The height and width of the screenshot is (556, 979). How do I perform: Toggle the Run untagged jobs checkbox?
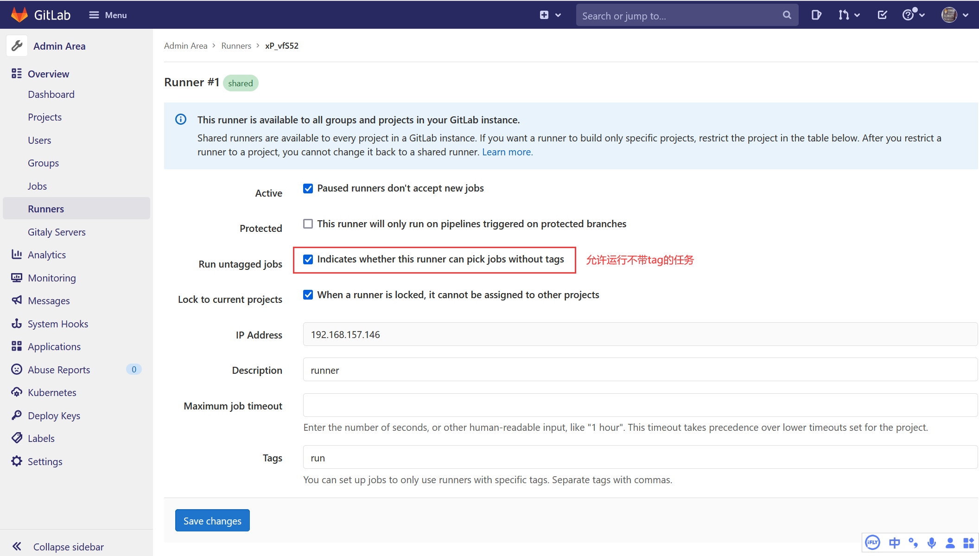[x=308, y=259]
